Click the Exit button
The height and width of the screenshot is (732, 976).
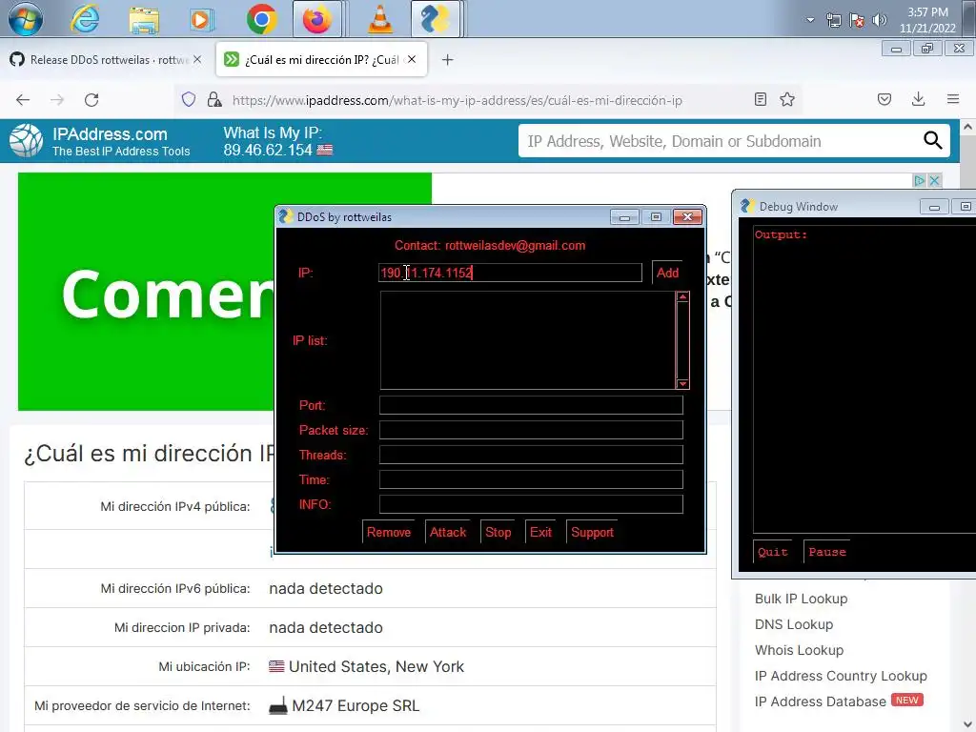click(x=540, y=532)
